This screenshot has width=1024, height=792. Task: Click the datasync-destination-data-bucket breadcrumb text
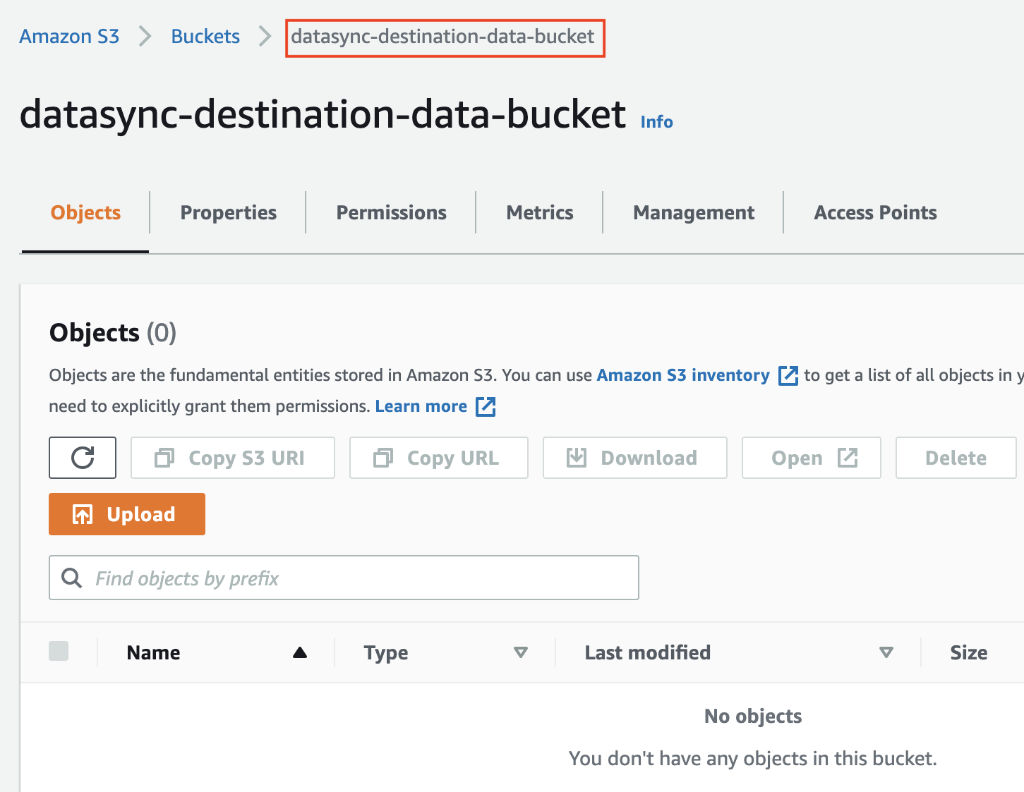click(443, 36)
